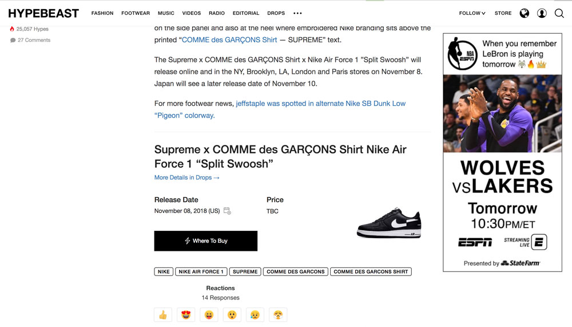Open the globe region selector icon
The image size is (572, 327).
(524, 13)
